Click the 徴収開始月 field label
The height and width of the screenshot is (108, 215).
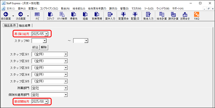pos(22,102)
